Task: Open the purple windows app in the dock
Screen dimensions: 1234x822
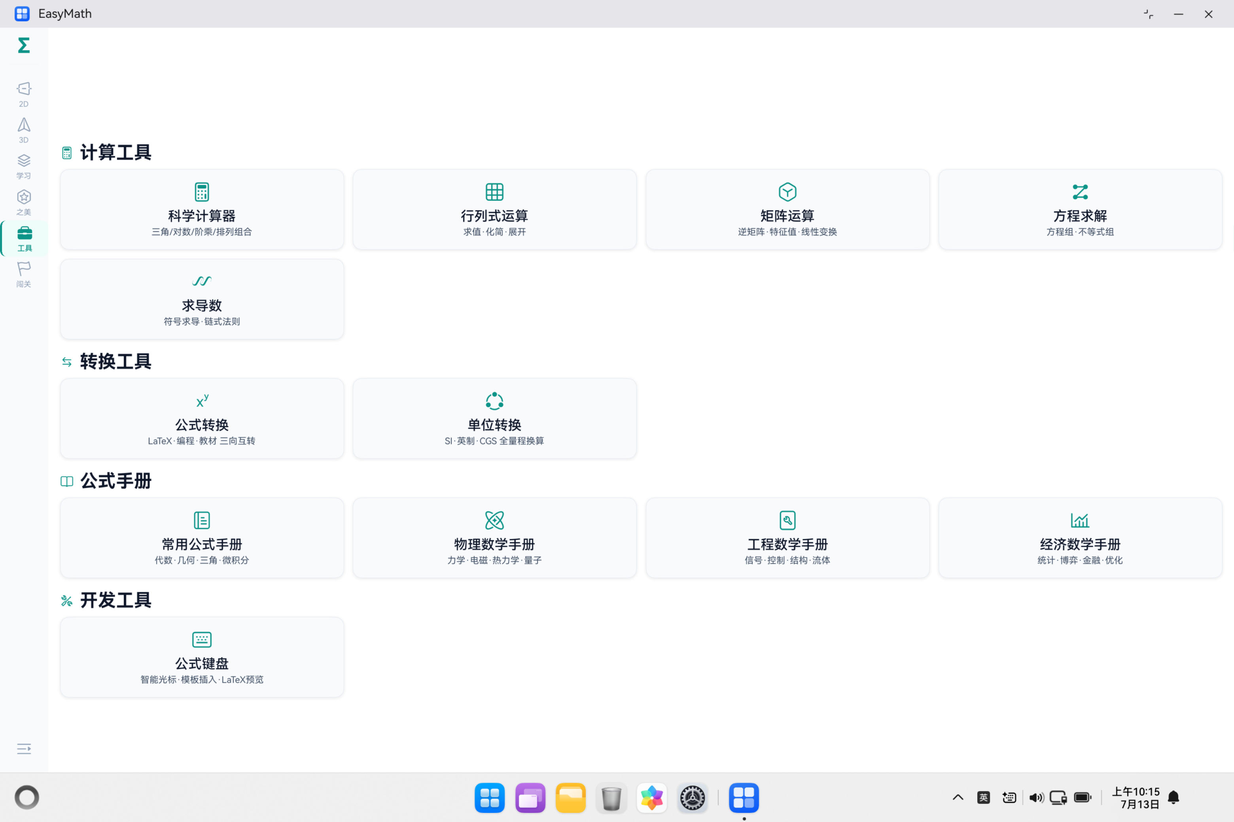Action: coord(530,798)
